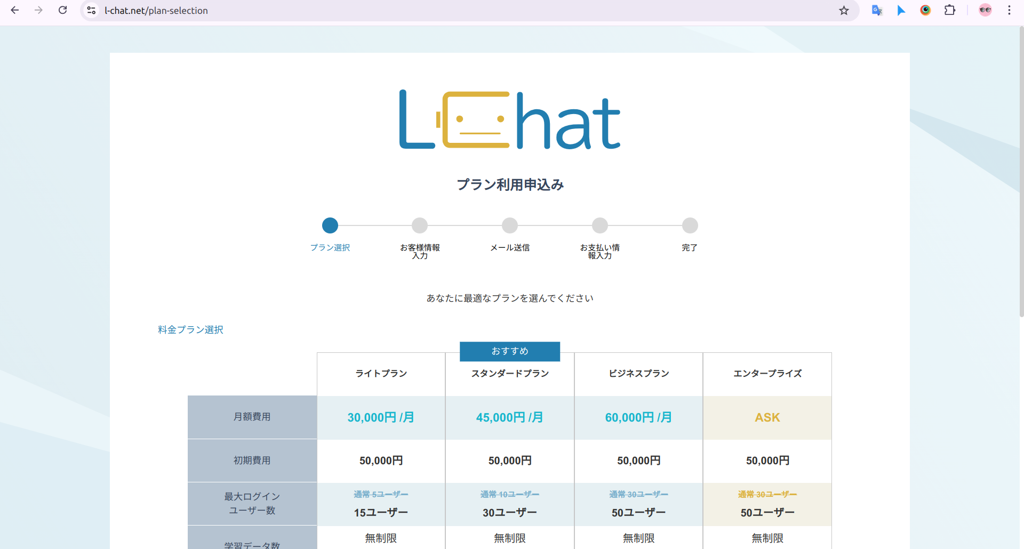Click the forward navigation arrow
This screenshot has height=549, width=1024.
(x=38, y=10)
